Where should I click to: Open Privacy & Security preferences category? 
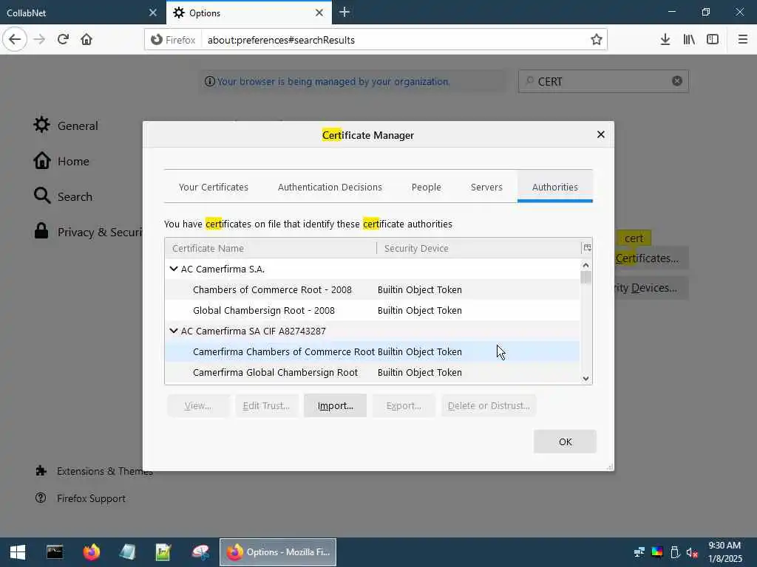(x=87, y=232)
